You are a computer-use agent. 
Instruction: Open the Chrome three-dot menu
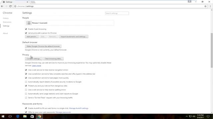210,6
